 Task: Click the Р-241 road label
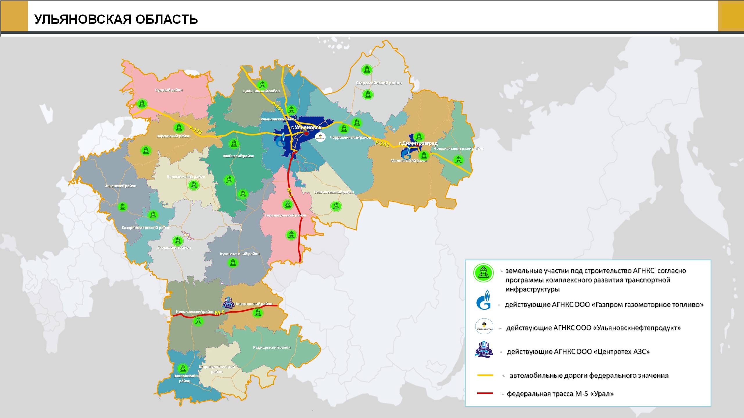382,143
